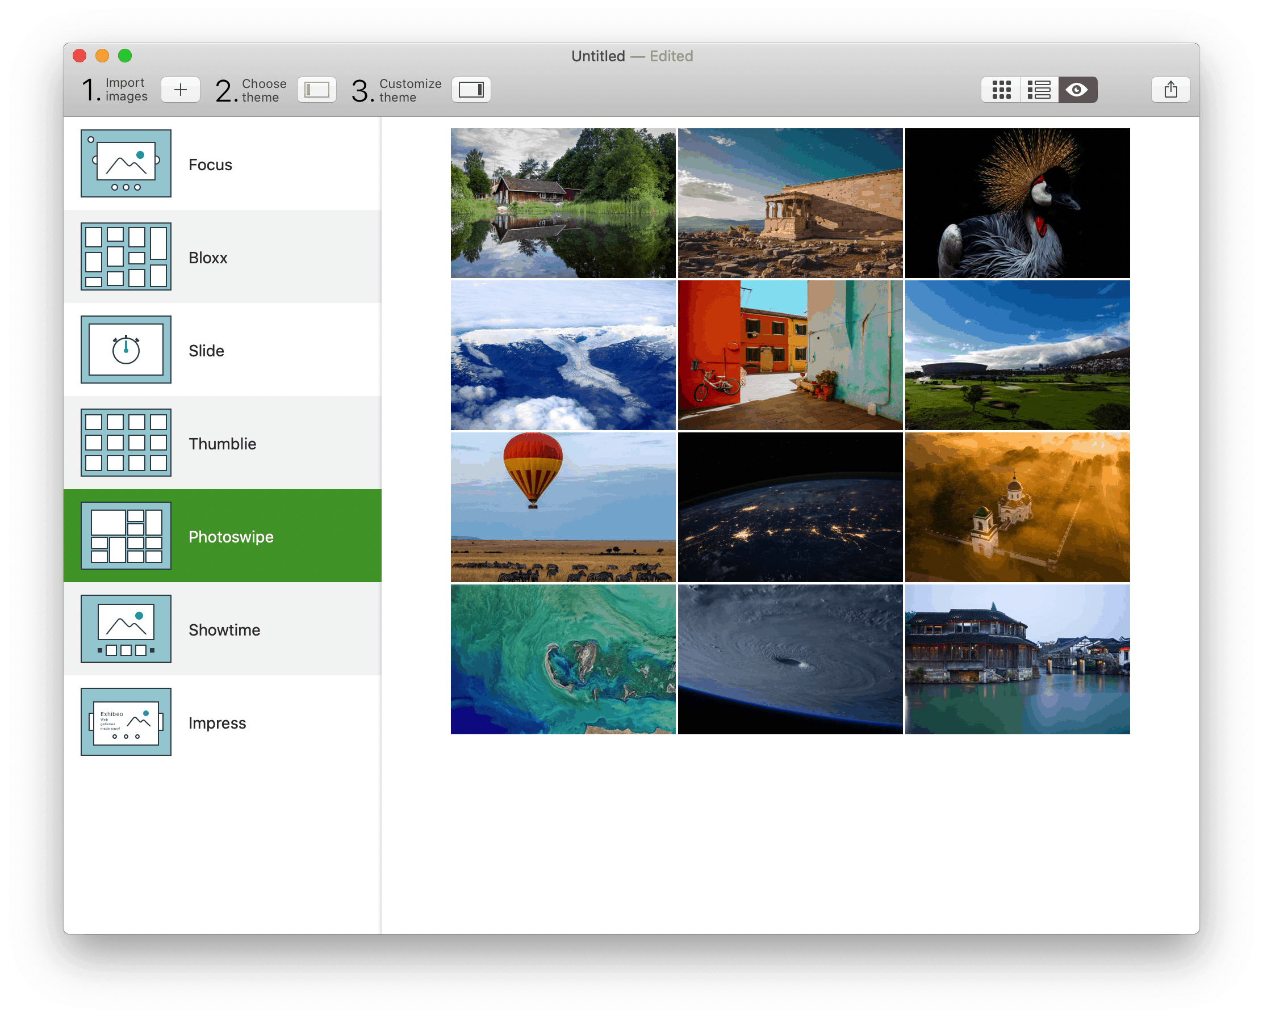Switch to grid thumbnail view
This screenshot has height=1018, width=1263.
[1001, 90]
